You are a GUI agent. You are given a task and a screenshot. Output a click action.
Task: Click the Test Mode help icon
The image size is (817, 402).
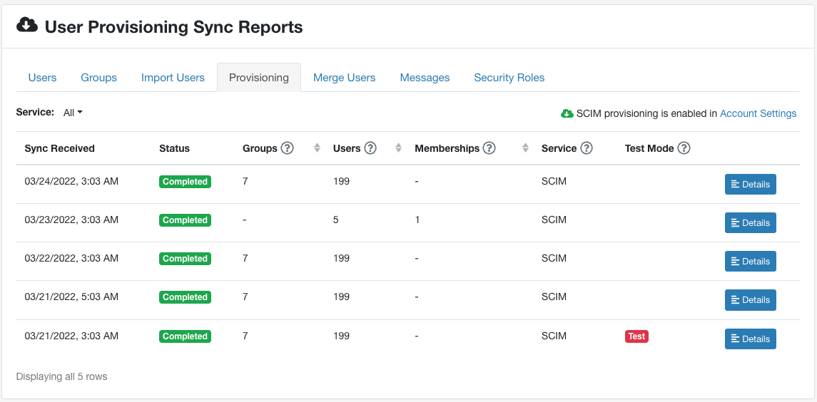click(684, 148)
